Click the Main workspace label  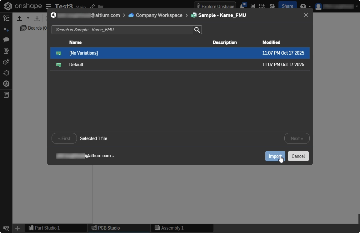(x=81, y=7)
